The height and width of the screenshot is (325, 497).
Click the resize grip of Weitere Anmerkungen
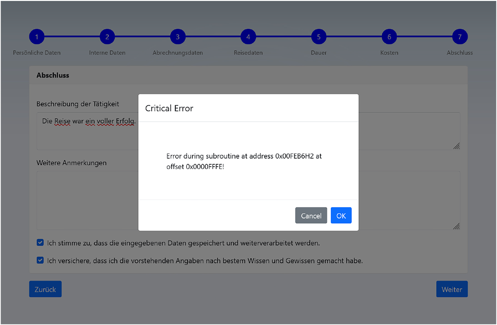tap(457, 226)
